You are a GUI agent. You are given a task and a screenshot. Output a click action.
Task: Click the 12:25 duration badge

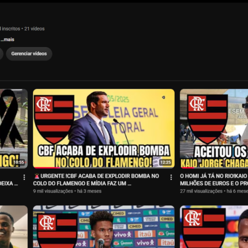point(166,162)
